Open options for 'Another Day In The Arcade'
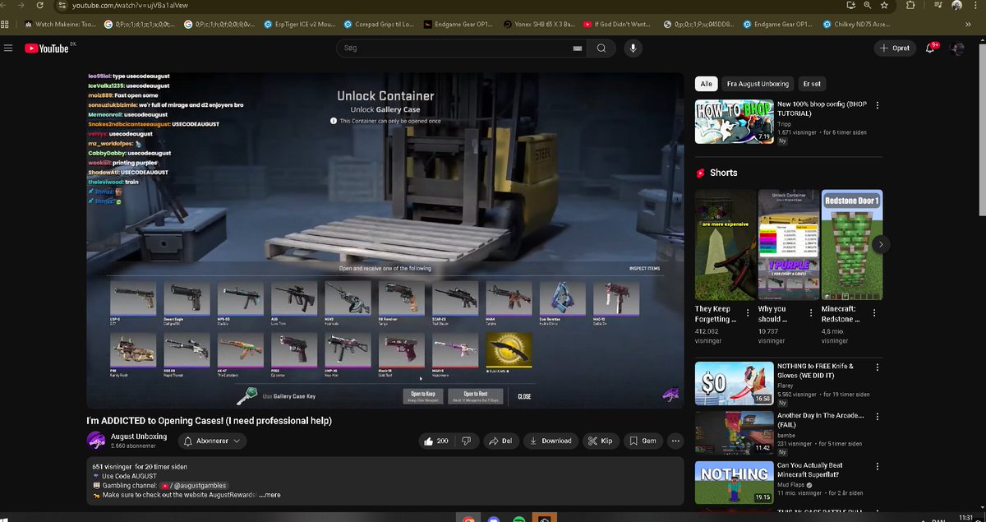Screen dimensions: 986x522 tap(878, 417)
